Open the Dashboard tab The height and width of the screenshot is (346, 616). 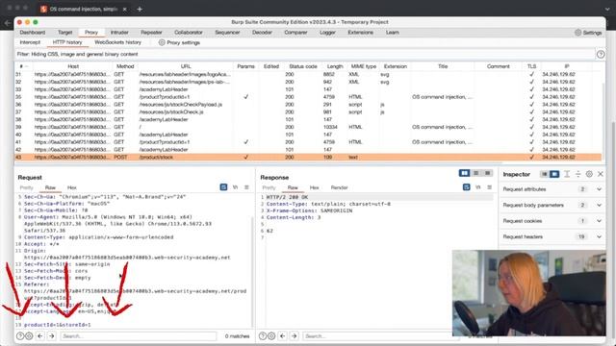[33, 33]
